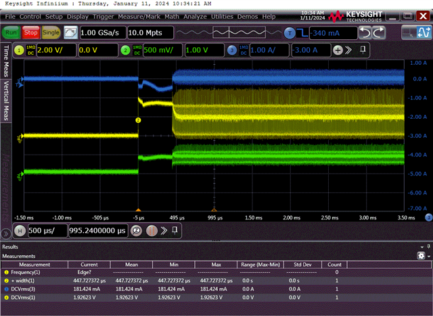The width and height of the screenshot is (433, 316).
Task: Open the Trigger menu
Action: (105, 16)
